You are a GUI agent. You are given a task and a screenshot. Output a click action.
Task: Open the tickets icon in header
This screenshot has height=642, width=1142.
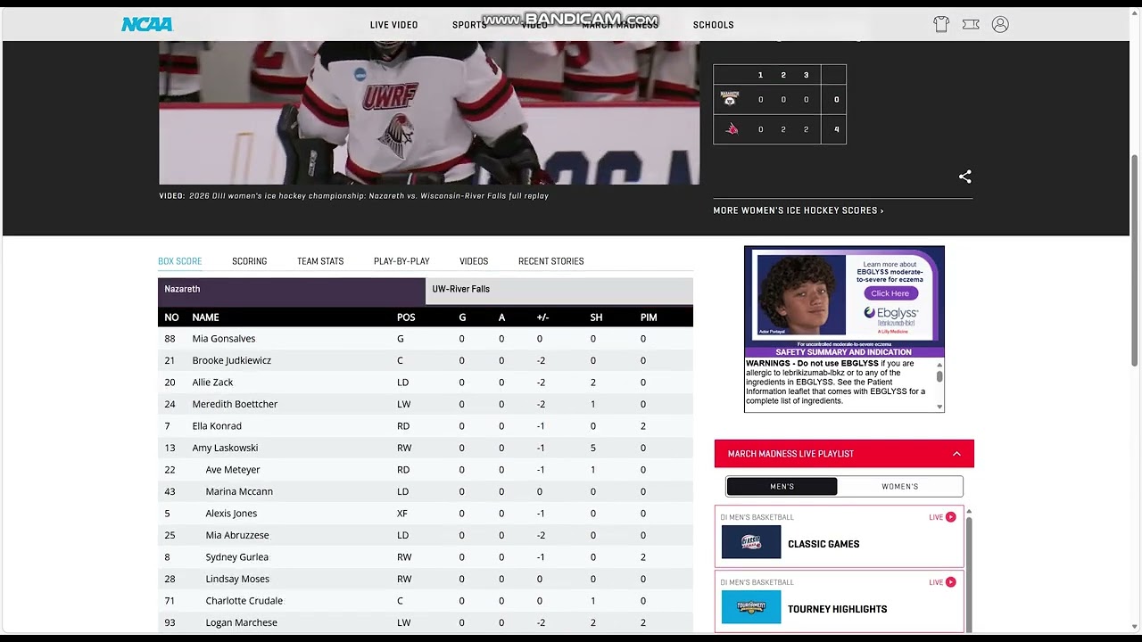coord(971,25)
